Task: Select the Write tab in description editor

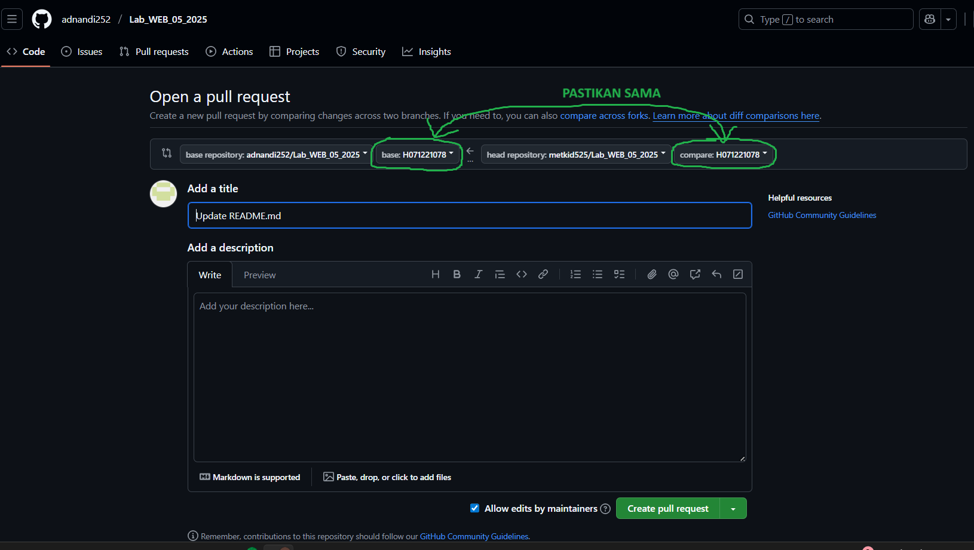Action: click(210, 275)
